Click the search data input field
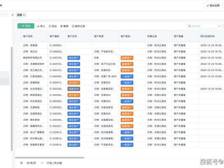The image size is (224, 168). (x=204, y=26)
